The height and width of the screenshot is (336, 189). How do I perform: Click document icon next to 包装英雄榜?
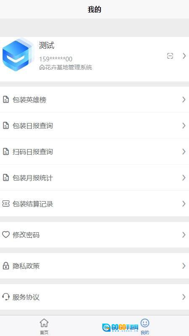pos(6,100)
